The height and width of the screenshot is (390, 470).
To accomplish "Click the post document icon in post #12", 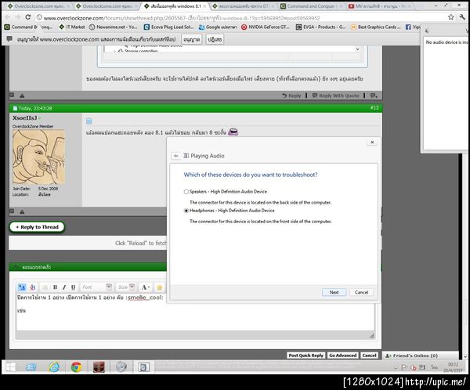I will pyautogui.click(x=89, y=121).
